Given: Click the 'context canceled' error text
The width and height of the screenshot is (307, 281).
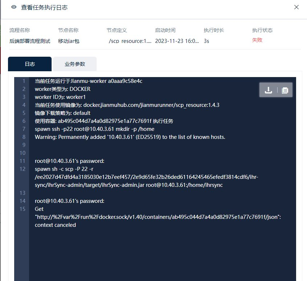Looking at the screenshot, I should 55,225.
